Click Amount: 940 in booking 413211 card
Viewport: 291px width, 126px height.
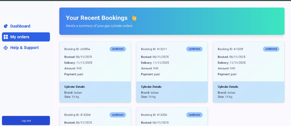(149, 69)
